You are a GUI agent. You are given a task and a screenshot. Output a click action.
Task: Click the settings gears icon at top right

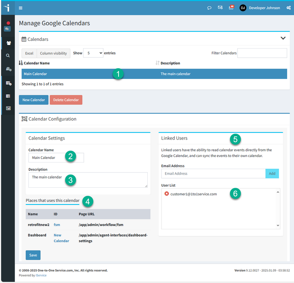click(x=289, y=8)
